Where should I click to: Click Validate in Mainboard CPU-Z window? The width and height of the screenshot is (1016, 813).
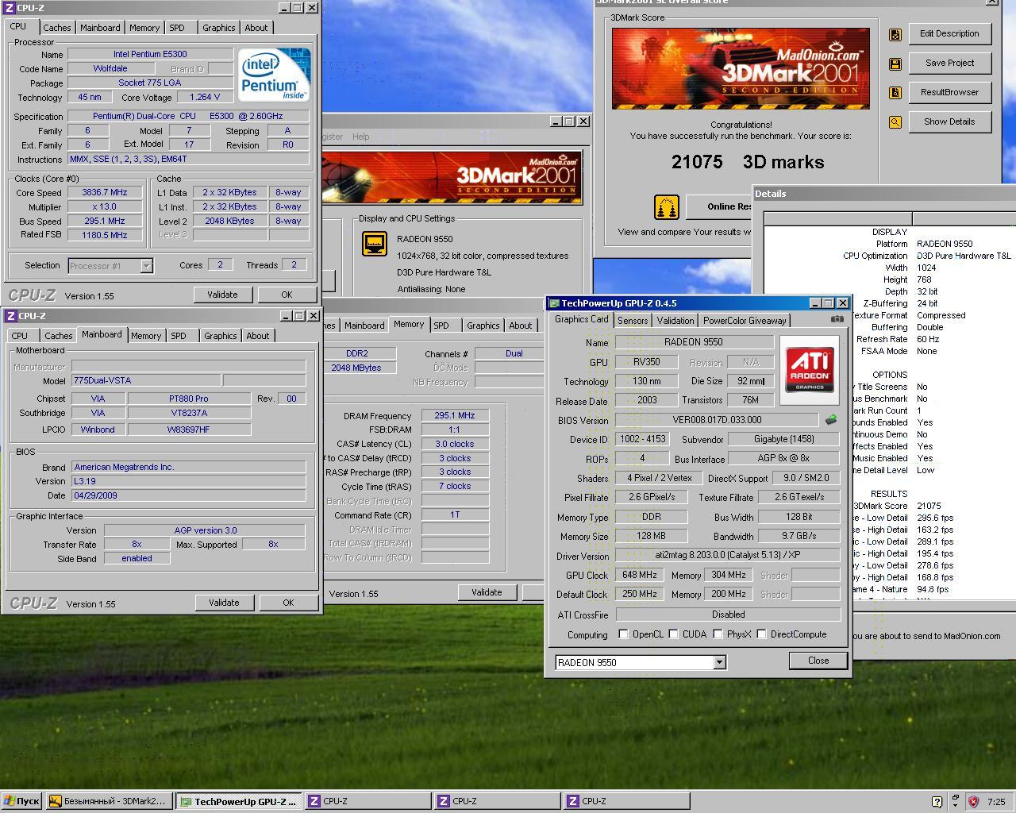[x=224, y=603]
